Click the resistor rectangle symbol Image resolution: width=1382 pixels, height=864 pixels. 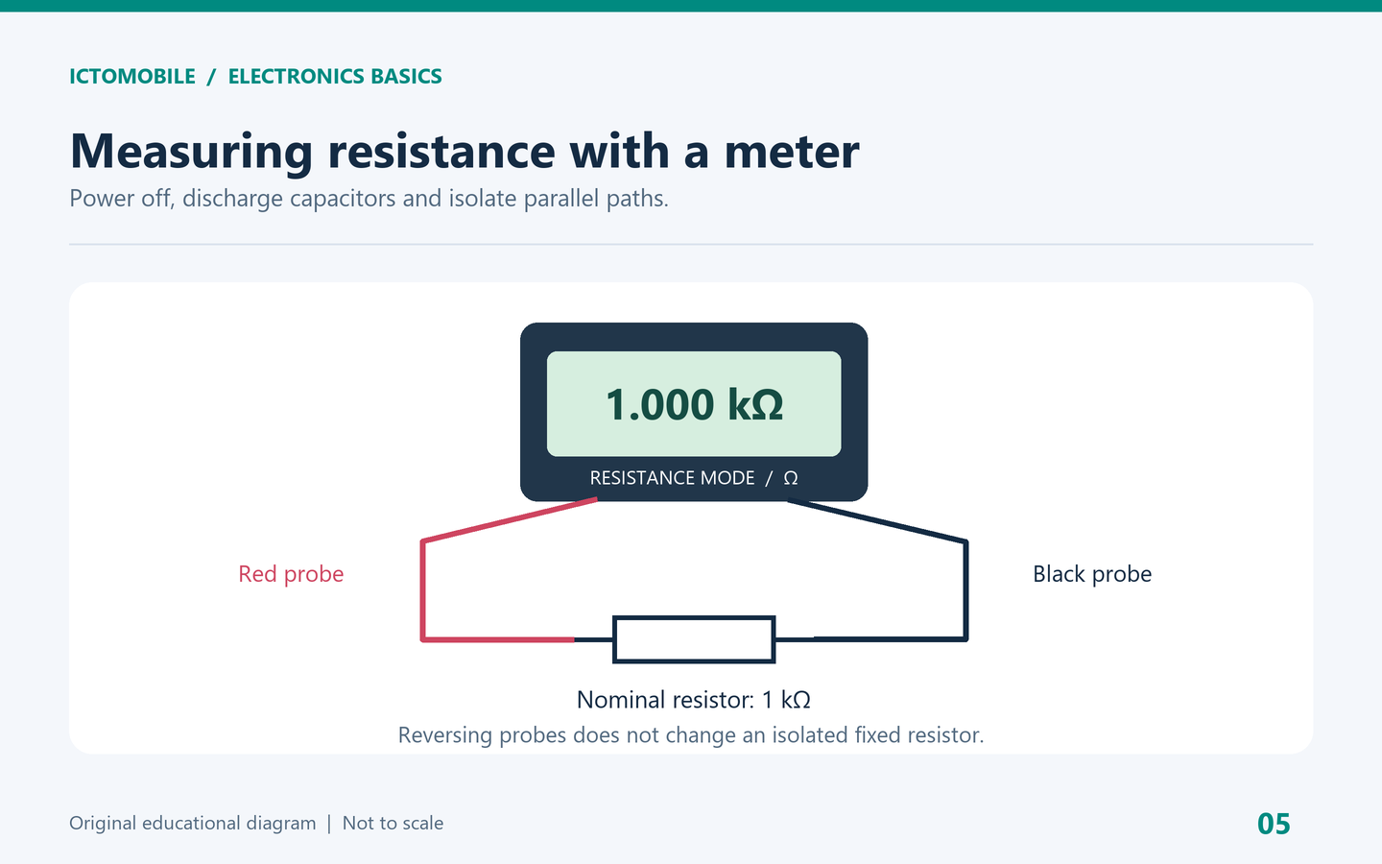[x=694, y=639]
